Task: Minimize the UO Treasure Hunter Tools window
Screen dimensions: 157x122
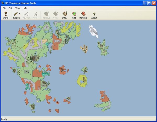Action: click(x=145, y=3)
